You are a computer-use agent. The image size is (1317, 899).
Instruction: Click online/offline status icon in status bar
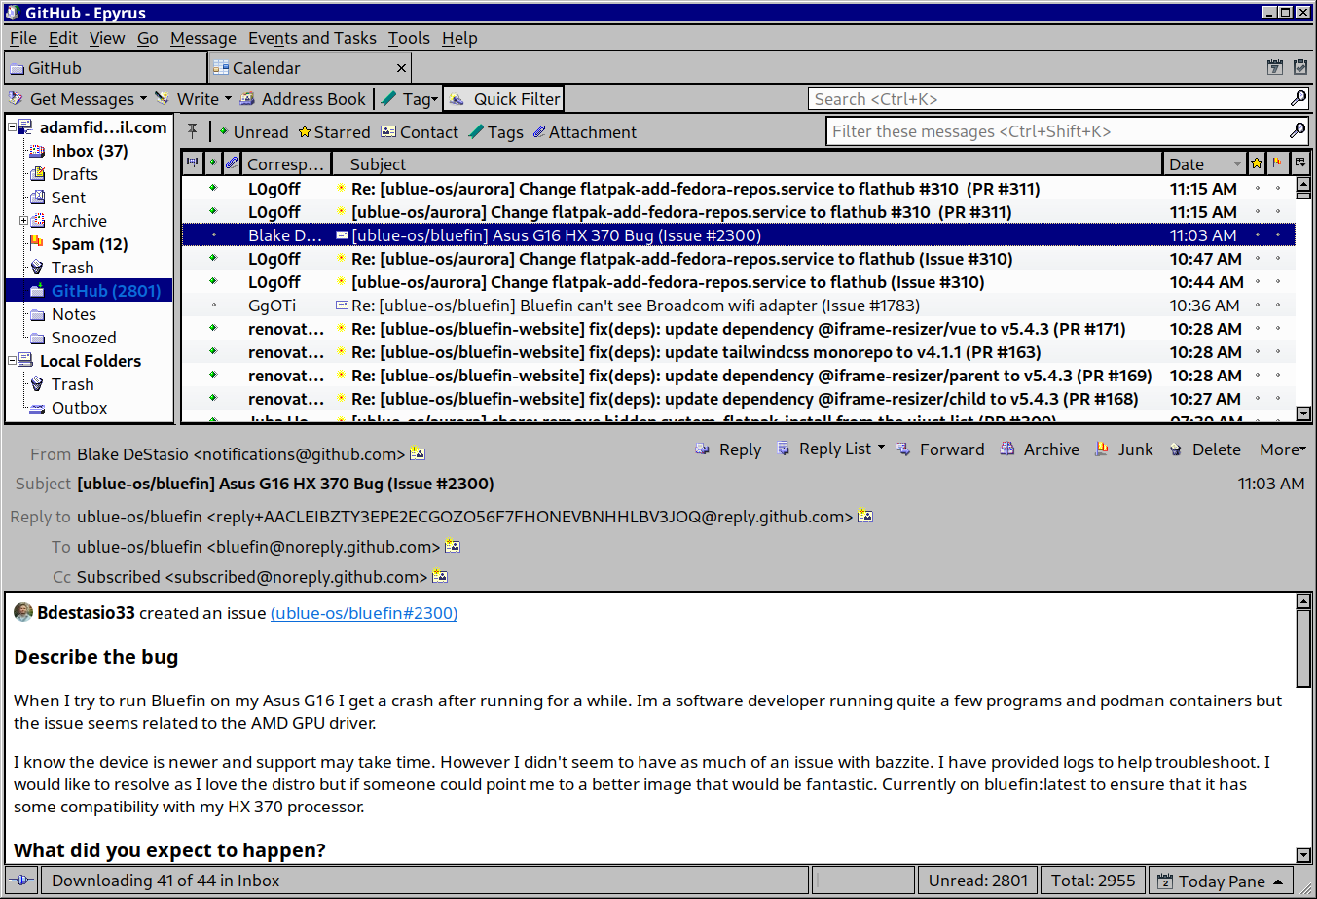pyautogui.click(x=20, y=881)
